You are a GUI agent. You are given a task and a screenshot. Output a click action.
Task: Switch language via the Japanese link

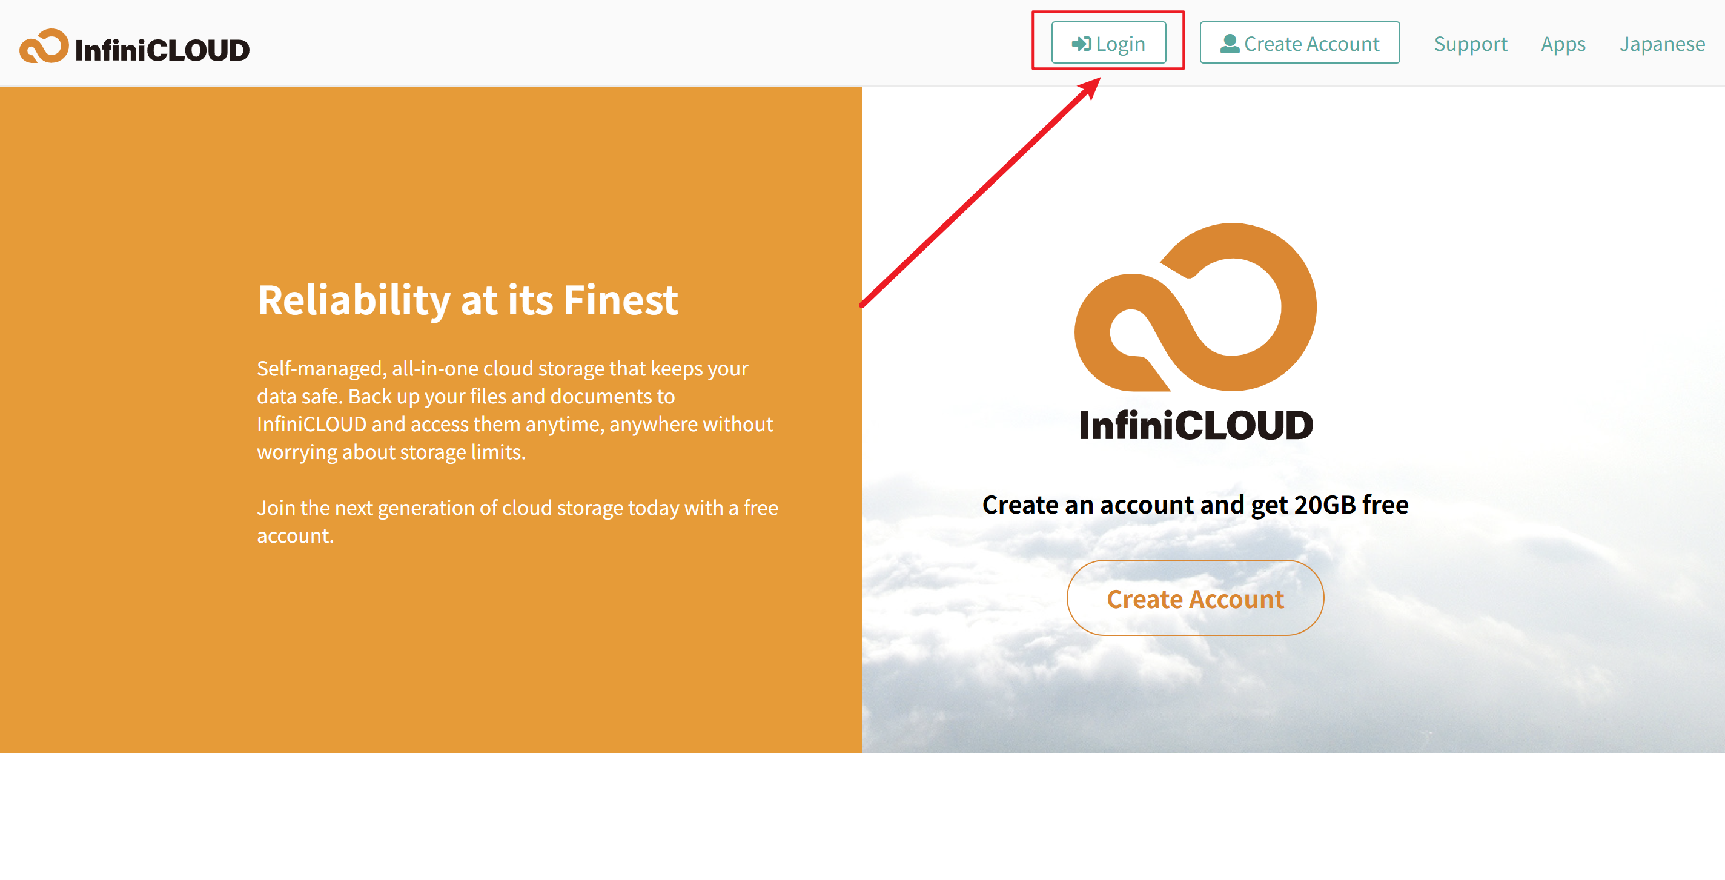pyautogui.click(x=1661, y=44)
